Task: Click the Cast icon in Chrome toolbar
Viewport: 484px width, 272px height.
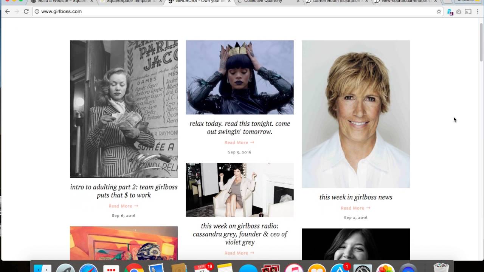Action: point(468,11)
